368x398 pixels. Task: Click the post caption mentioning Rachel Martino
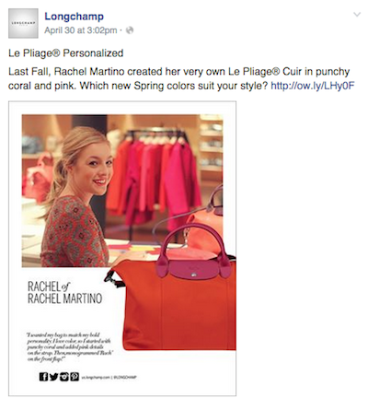[181, 78]
